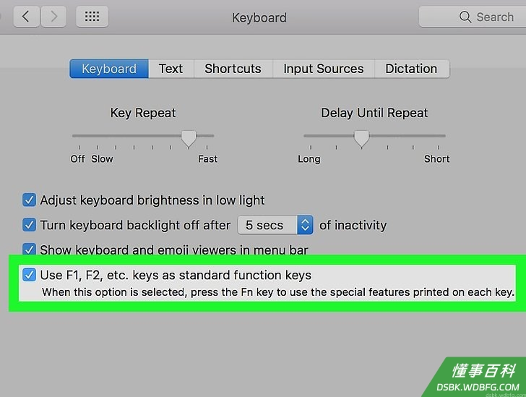The height and width of the screenshot is (397, 526).
Task: Click the blue stepper arrows beside 5 secs
Action: (305, 225)
